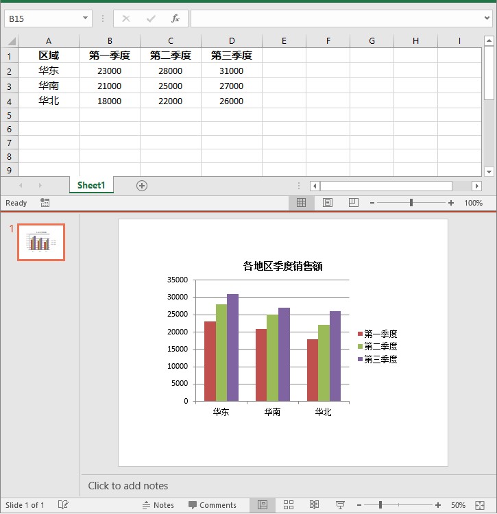Toggle the Notes pane button
Image resolution: width=497 pixels, height=514 pixels.
(158, 505)
